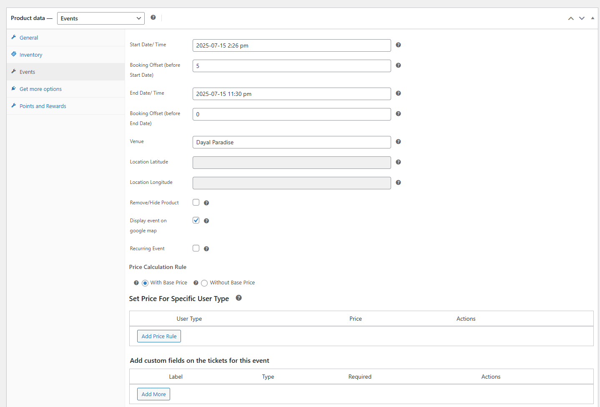Screen dimensions: 600x407
Task: Click End Date/Time input field
Action: [x=292, y=94]
